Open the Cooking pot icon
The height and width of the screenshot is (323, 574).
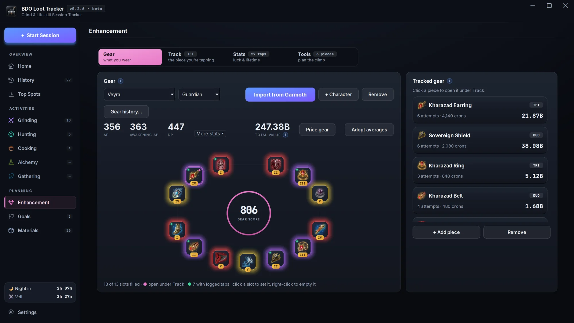click(x=11, y=148)
